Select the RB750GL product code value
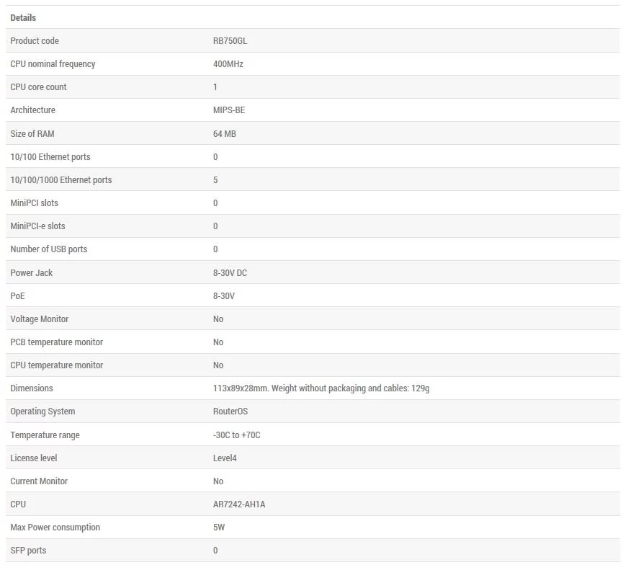 pyautogui.click(x=230, y=41)
